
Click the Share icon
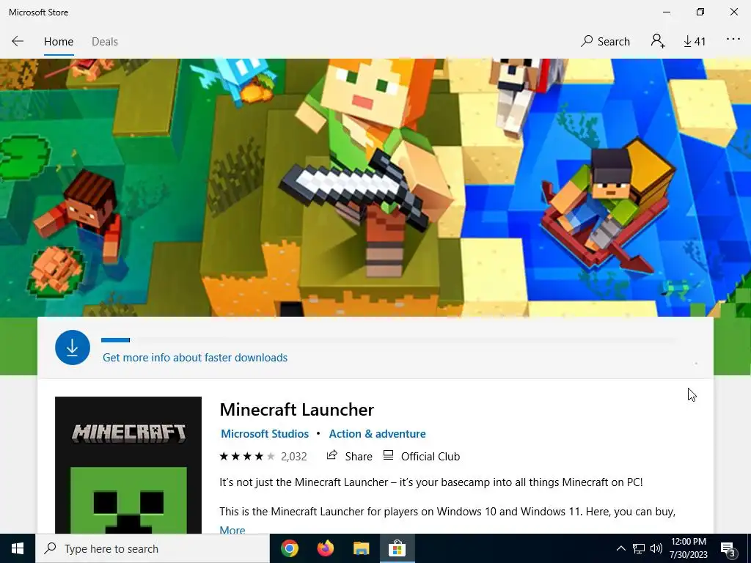332,455
